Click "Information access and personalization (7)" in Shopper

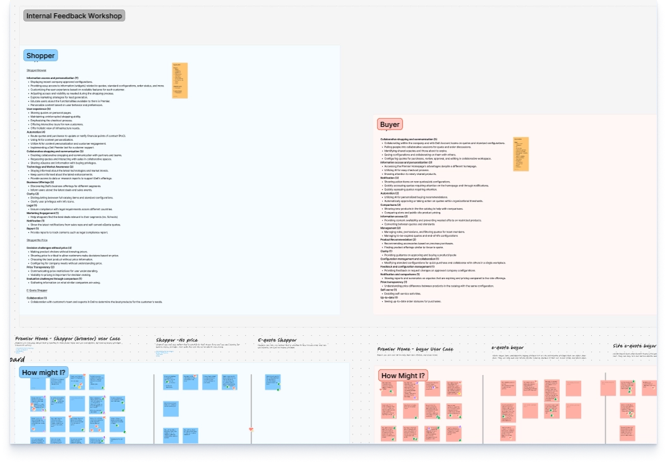coord(52,78)
